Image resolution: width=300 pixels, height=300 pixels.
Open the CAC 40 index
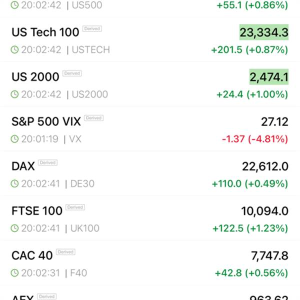31,255
